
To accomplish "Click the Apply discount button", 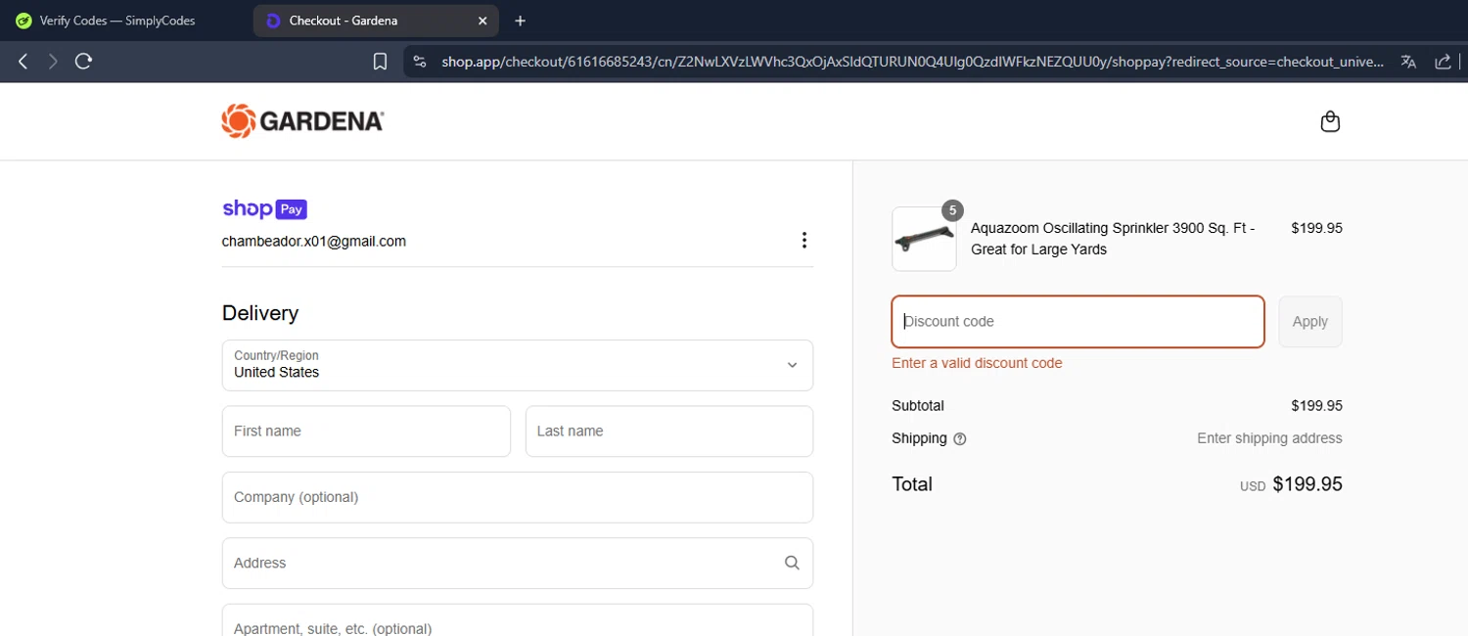I will 1310,322.
